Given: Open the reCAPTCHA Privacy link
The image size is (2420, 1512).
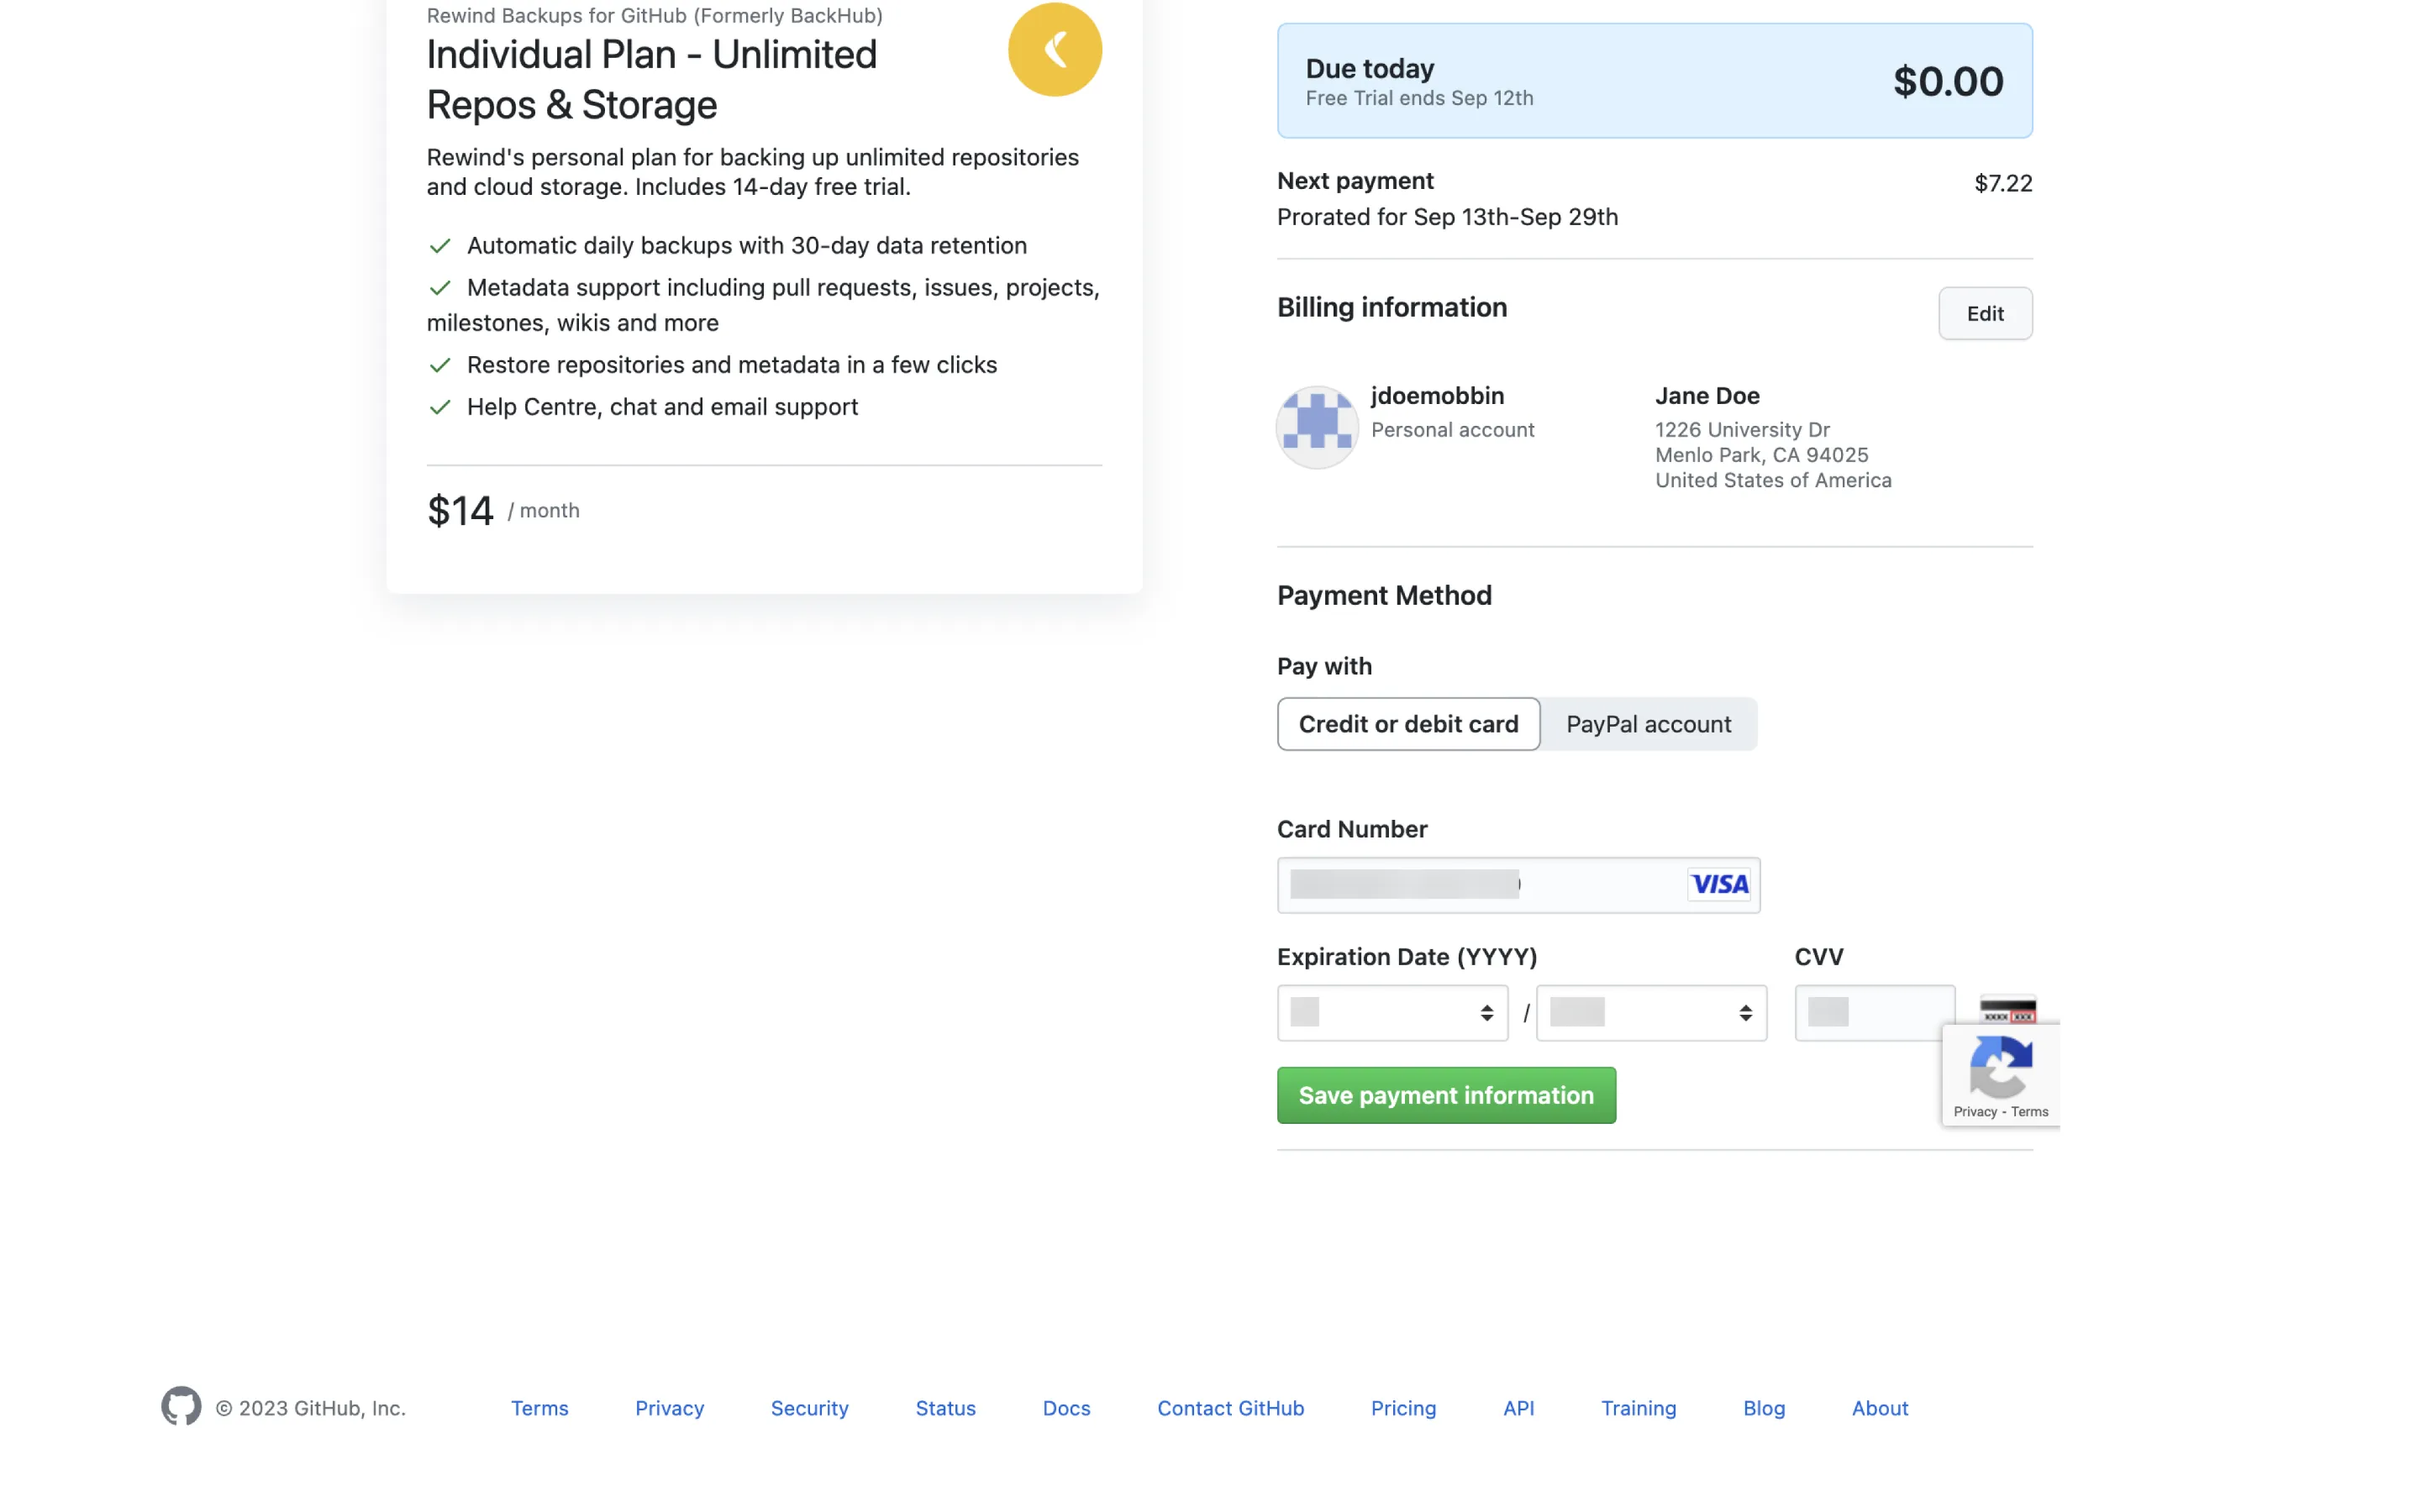Looking at the screenshot, I should coord(1974,1112).
